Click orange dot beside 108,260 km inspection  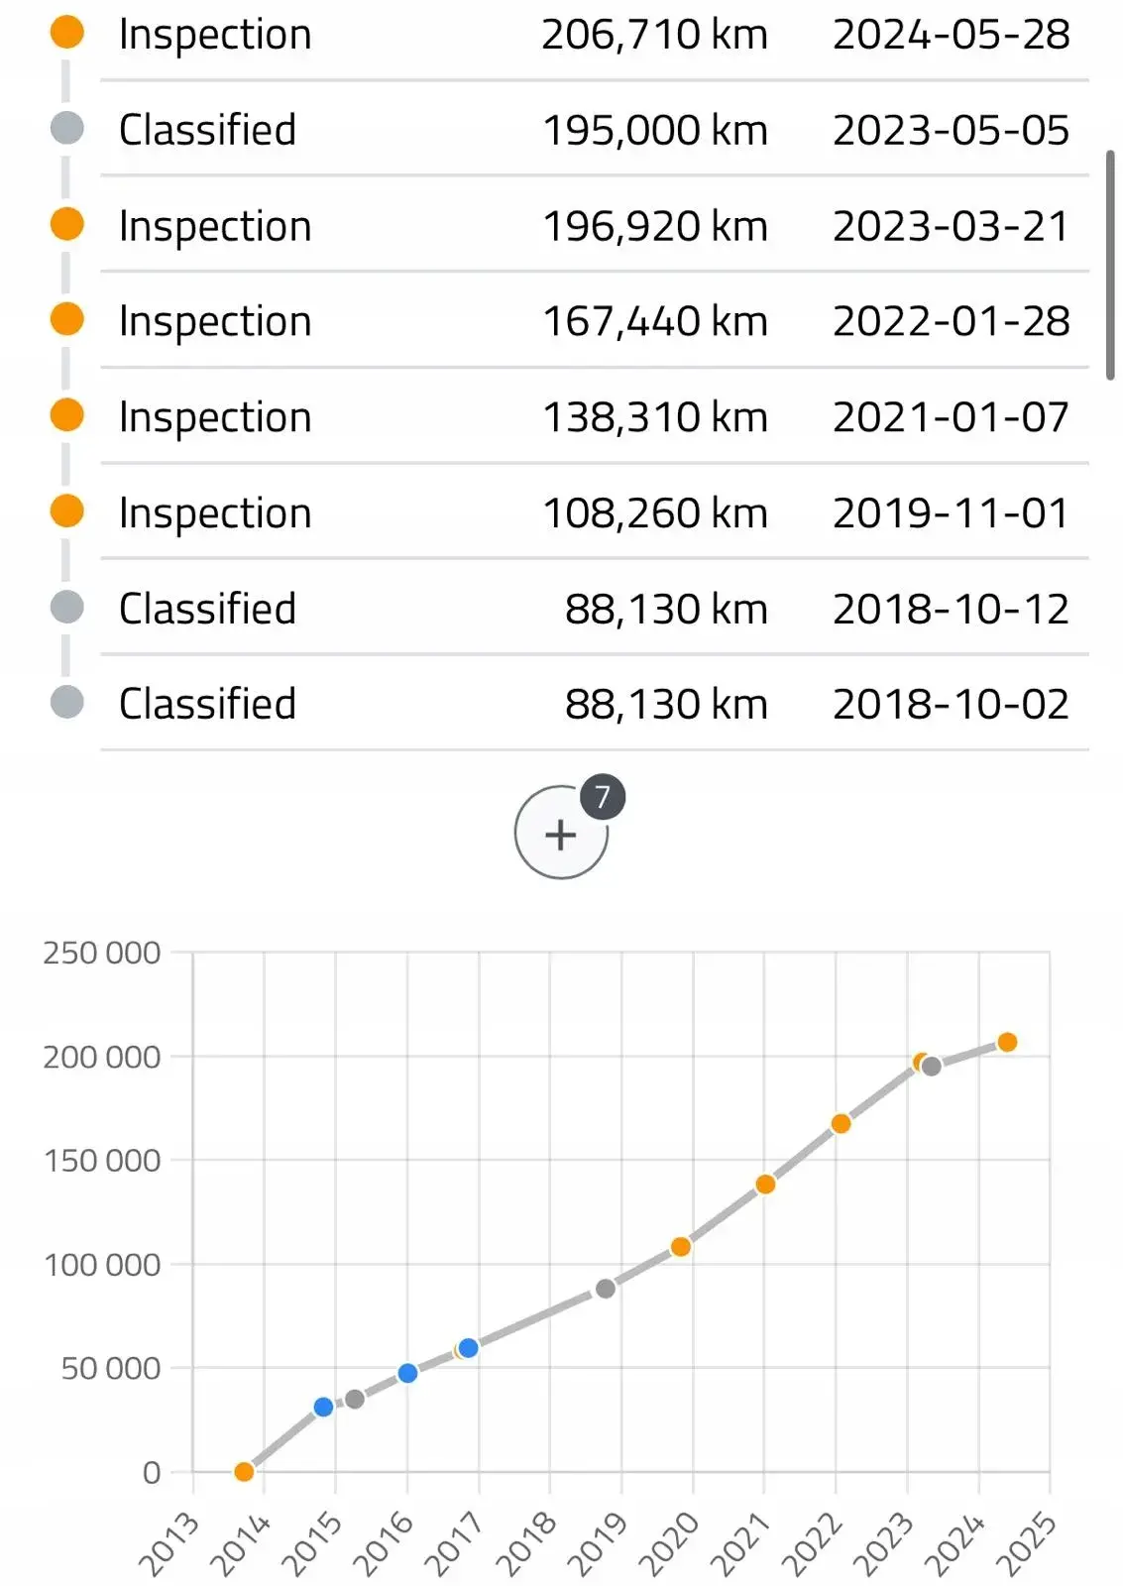click(67, 510)
